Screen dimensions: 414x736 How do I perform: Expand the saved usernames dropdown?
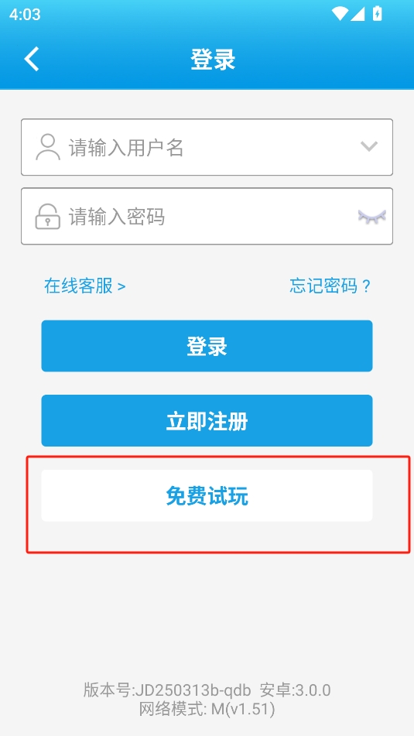[369, 147]
